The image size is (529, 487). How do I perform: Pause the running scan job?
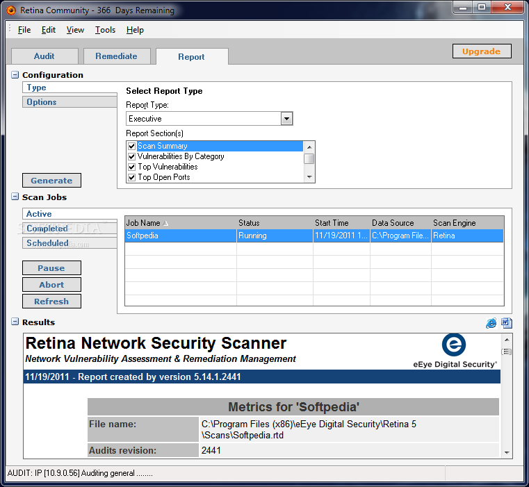pos(51,268)
